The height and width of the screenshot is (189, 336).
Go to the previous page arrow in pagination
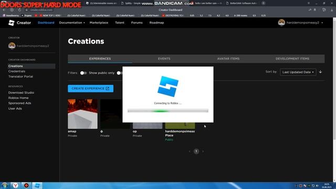pos(190,151)
